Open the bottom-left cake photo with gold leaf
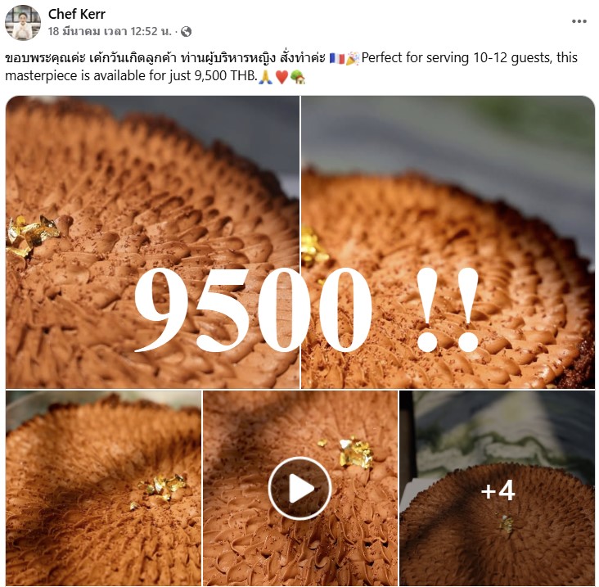The width and height of the screenshot is (599, 587). 103,488
